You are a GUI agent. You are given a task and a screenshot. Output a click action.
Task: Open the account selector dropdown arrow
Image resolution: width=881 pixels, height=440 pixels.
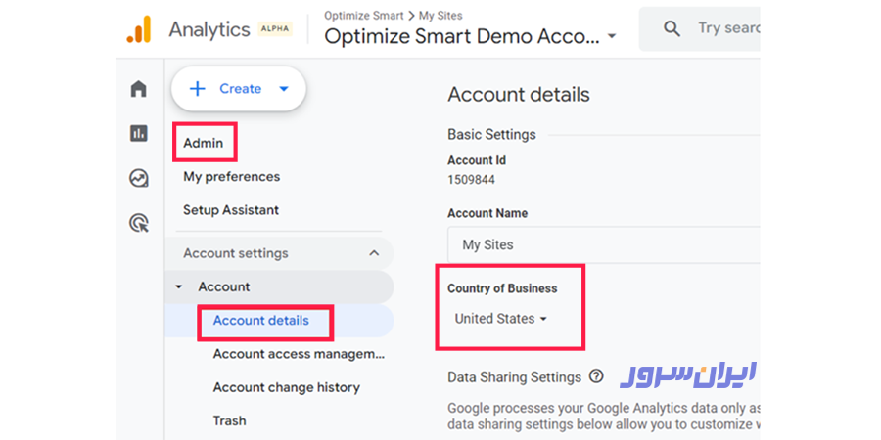pos(612,36)
